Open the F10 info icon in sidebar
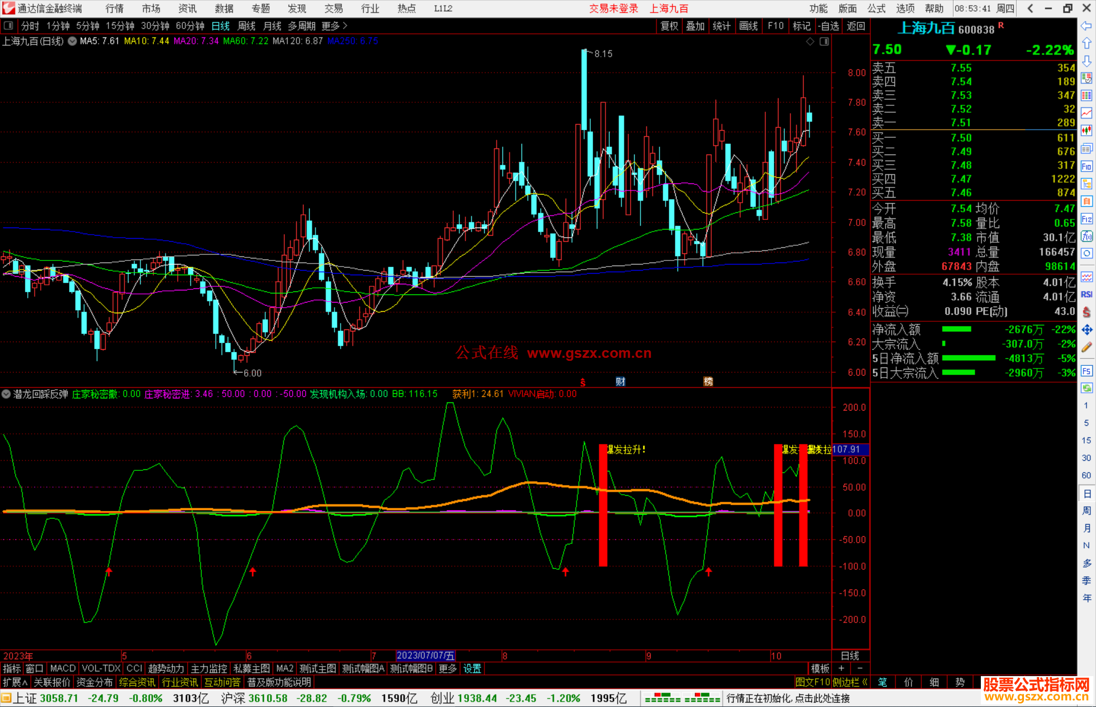Image resolution: width=1096 pixels, height=707 pixels. point(1086,166)
